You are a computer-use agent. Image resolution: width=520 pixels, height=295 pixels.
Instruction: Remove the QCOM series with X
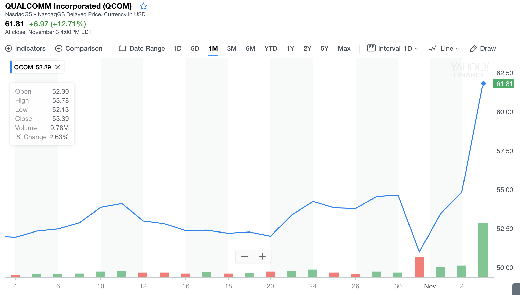[58, 67]
